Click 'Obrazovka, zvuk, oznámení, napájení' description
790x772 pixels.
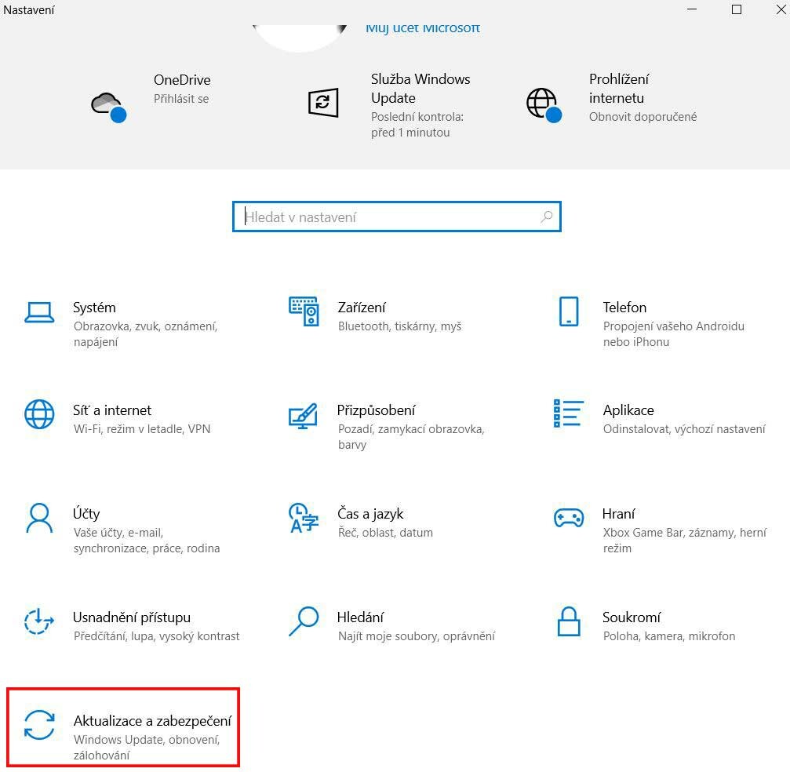(145, 334)
